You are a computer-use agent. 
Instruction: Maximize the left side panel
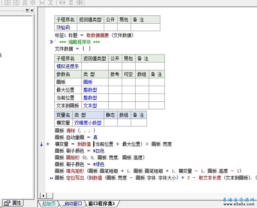27,10
